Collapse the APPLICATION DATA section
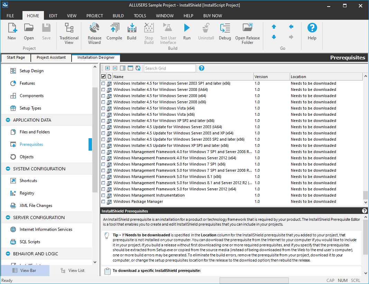The width and height of the screenshot is (369, 284). click(x=8, y=120)
